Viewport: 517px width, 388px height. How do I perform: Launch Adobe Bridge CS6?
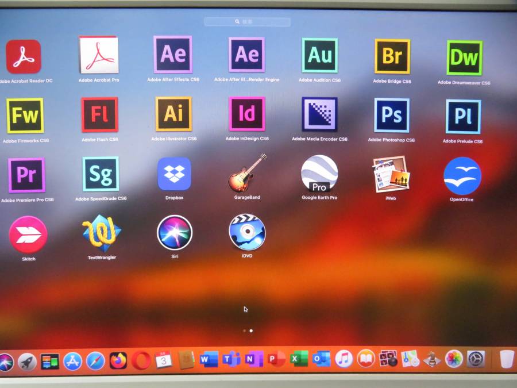[392, 56]
